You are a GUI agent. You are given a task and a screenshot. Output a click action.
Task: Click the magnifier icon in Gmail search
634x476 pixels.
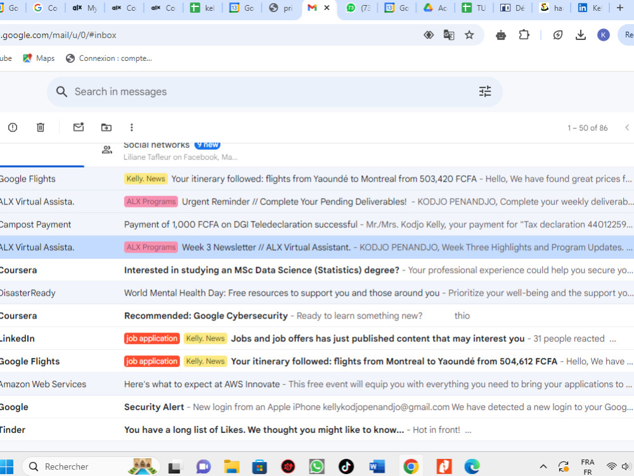click(x=61, y=92)
